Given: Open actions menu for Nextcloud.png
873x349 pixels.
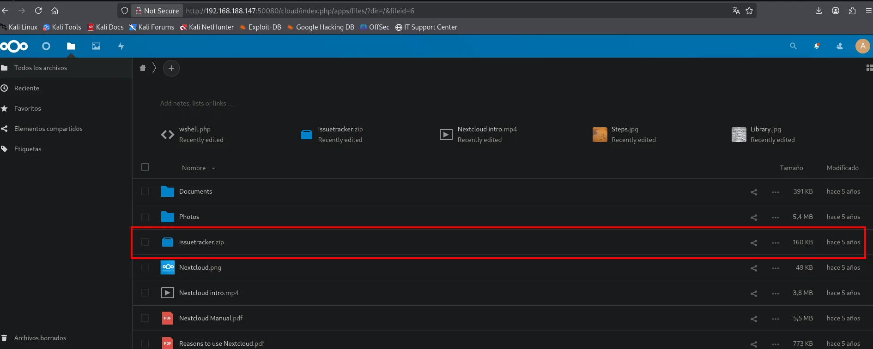Looking at the screenshot, I should [x=776, y=268].
